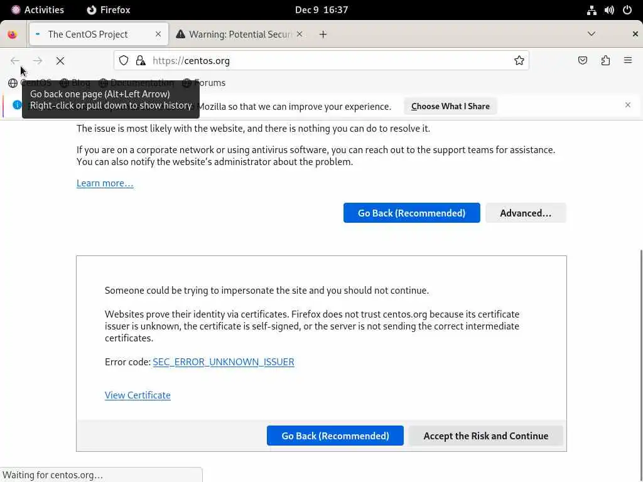Go back one page arrow
The width and height of the screenshot is (643, 482).
15,61
